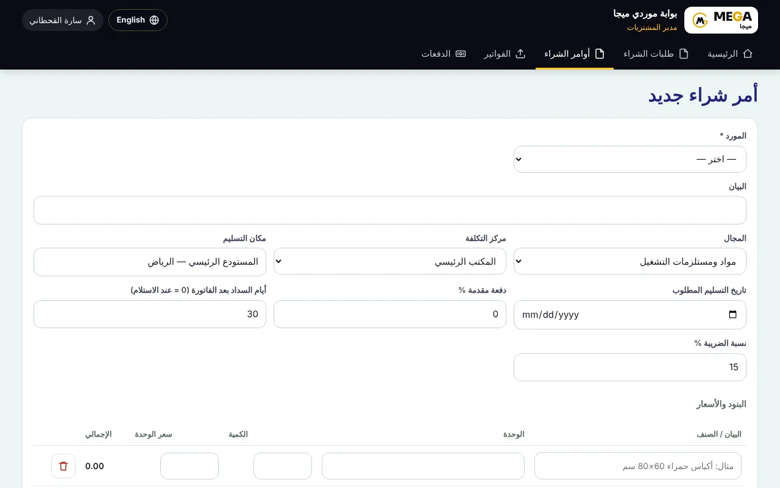Click the globe language icon

click(x=154, y=20)
